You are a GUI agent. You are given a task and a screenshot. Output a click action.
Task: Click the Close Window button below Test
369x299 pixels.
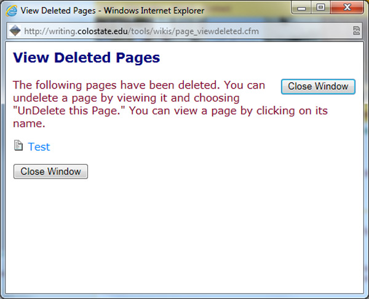(50, 172)
